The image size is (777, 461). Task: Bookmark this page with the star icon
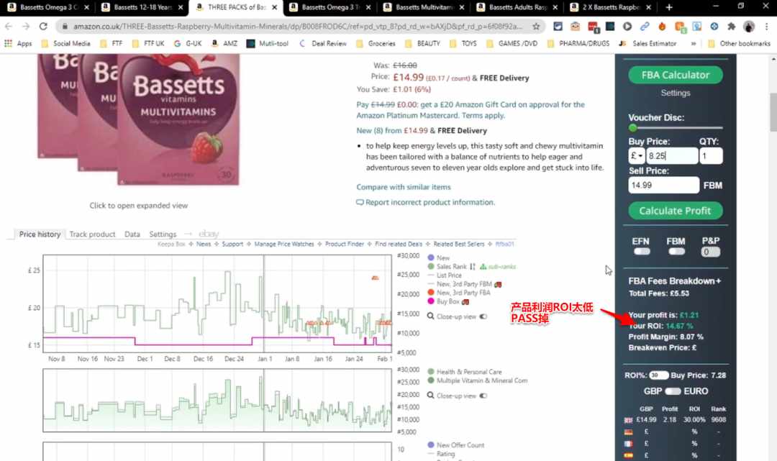click(x=536, y=26)
